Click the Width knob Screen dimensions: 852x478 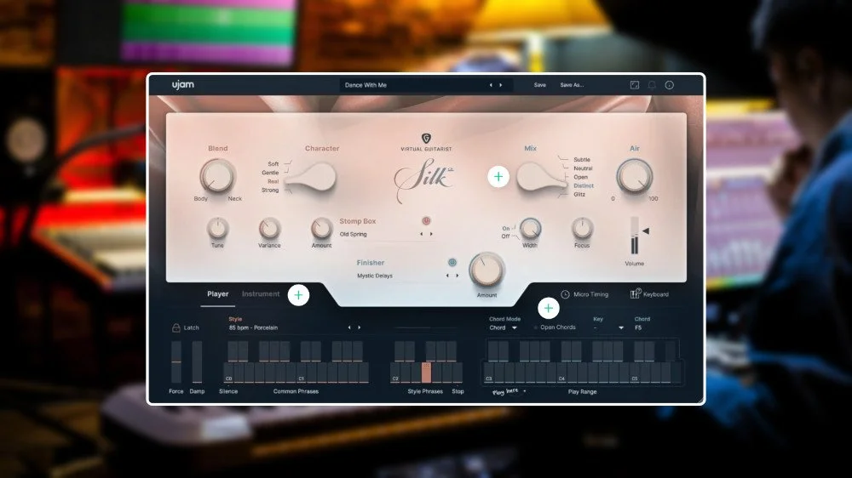(530, 229)
